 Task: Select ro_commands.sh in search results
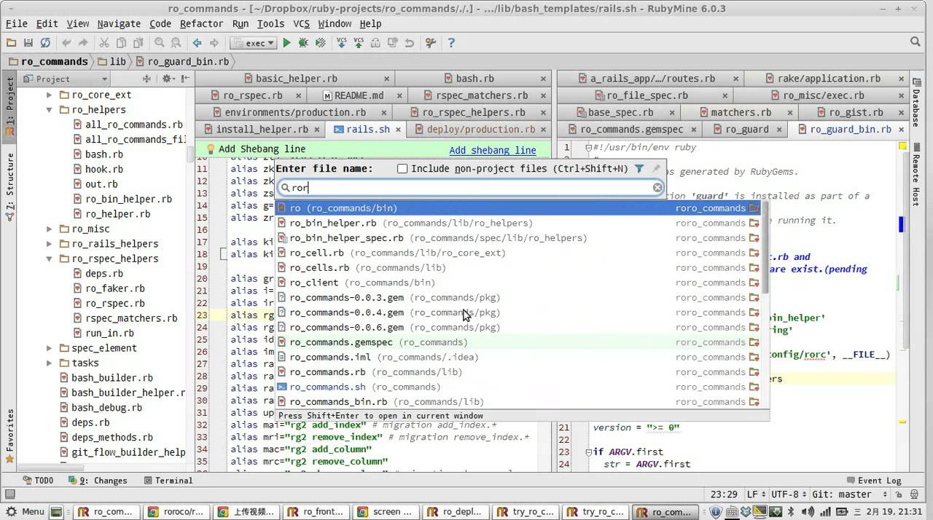[518, 387]
